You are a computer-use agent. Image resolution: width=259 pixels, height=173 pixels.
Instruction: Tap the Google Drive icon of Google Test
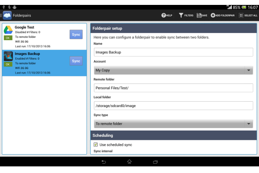8,30
